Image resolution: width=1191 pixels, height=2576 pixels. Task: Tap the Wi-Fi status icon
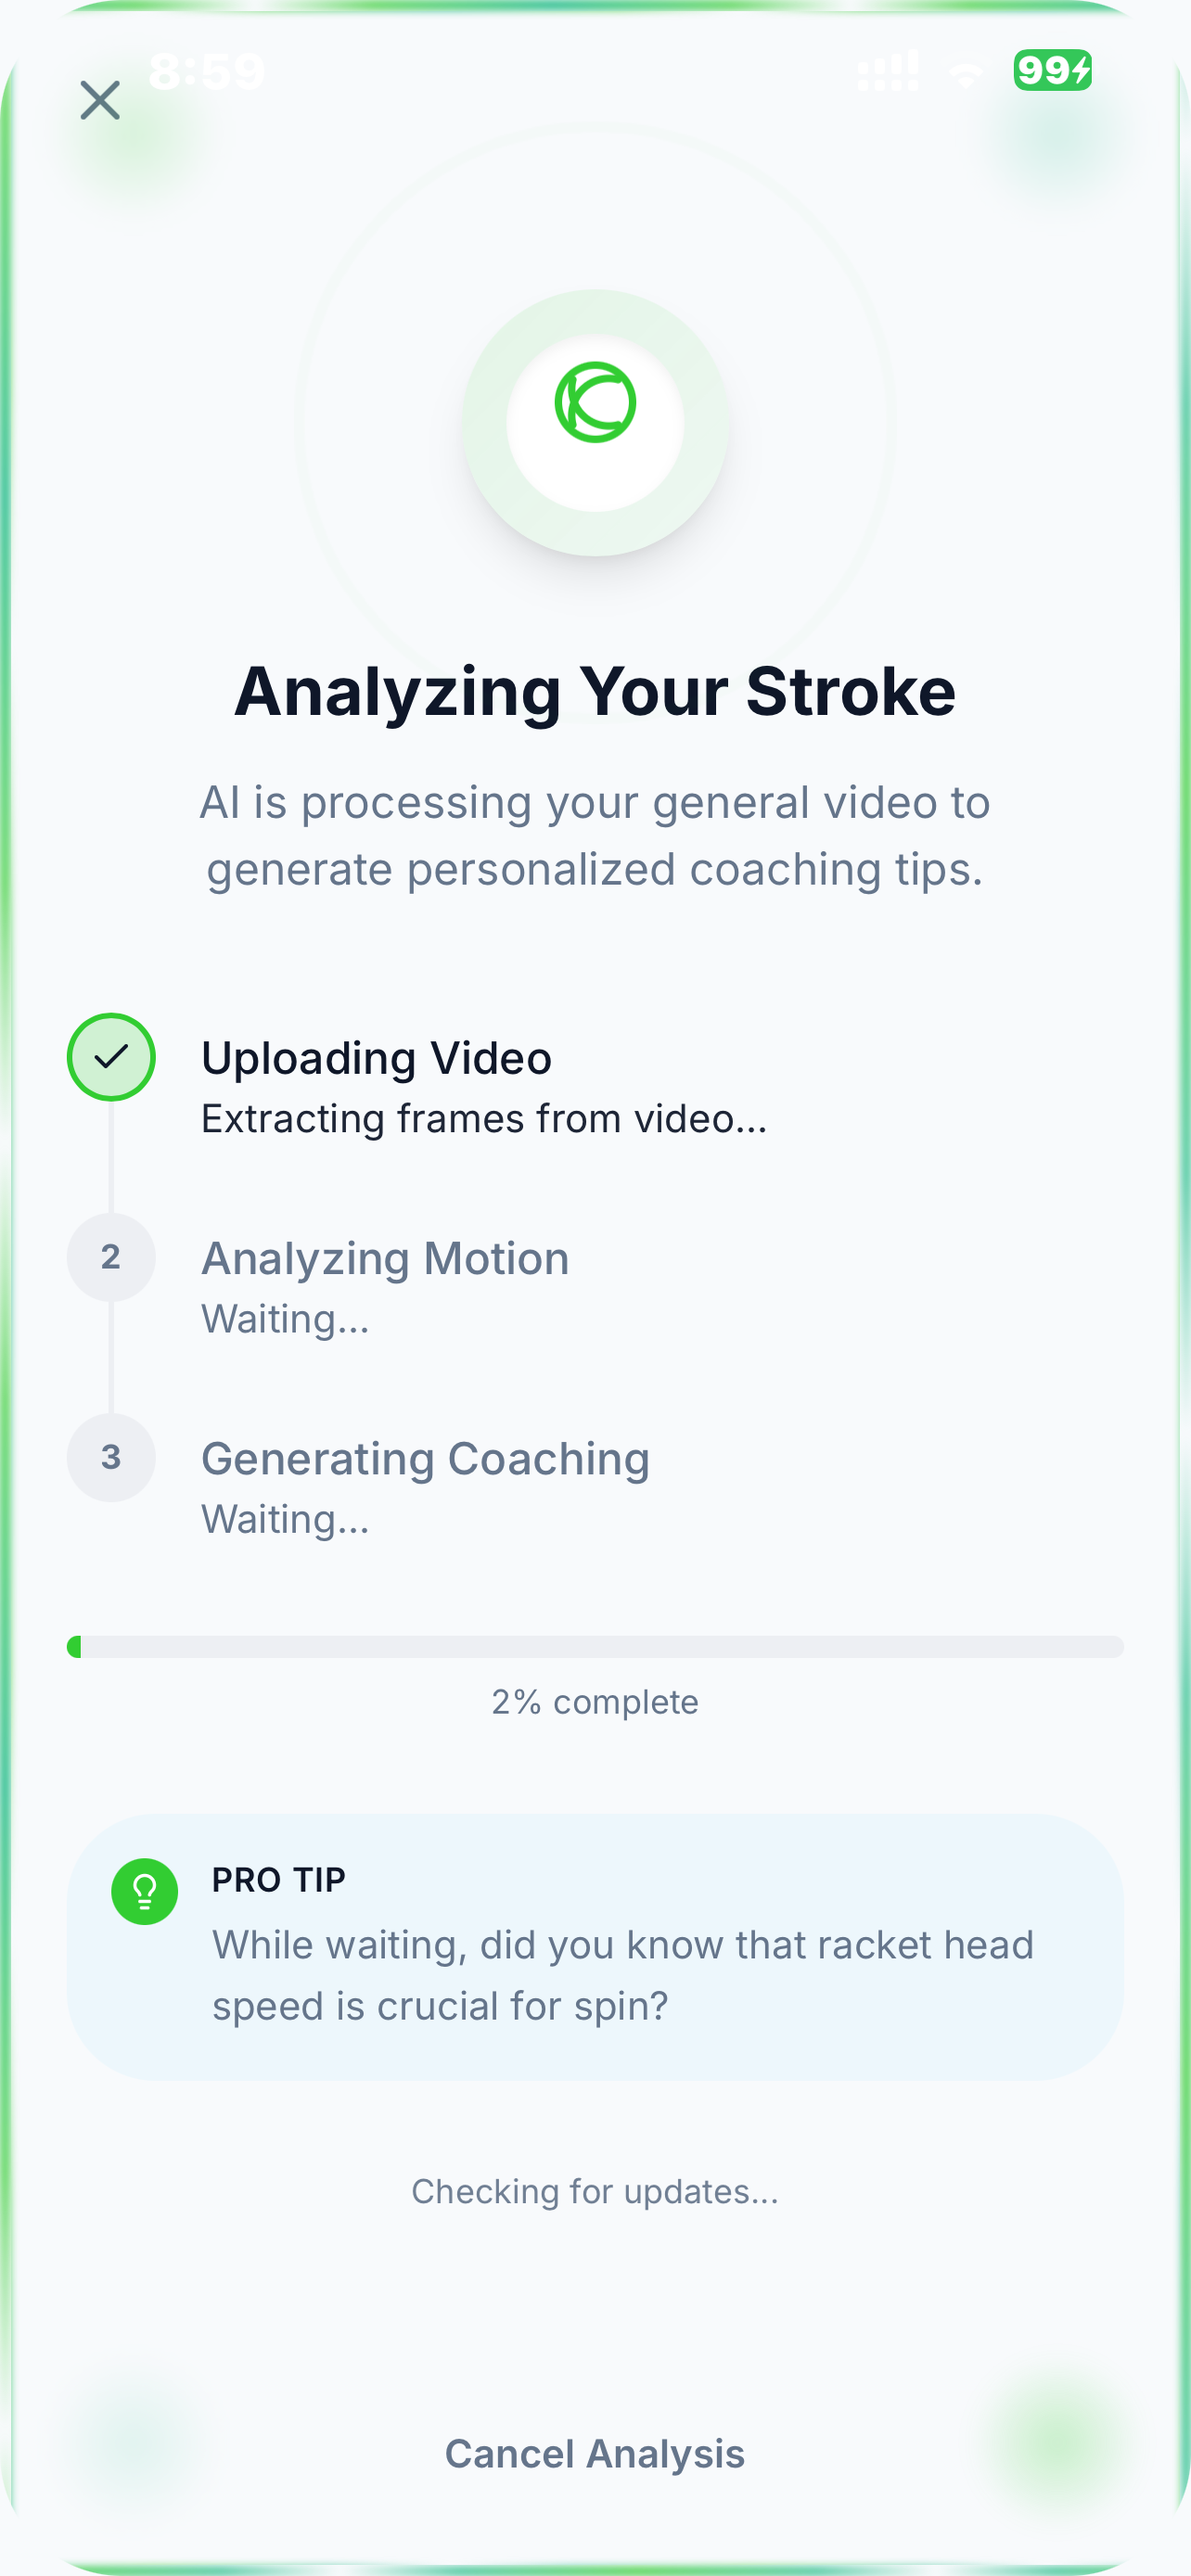point(966,73)
